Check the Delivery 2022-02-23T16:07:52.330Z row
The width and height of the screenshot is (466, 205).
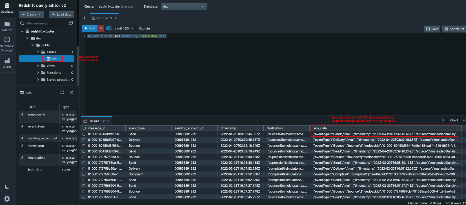pyautogui.click(x=84, y=168)
